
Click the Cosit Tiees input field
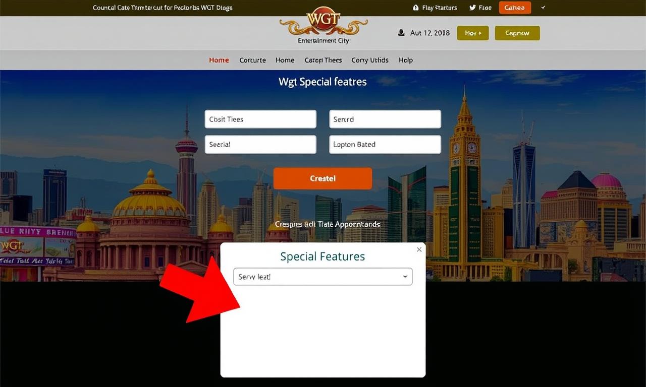click(x=260, y=119)
